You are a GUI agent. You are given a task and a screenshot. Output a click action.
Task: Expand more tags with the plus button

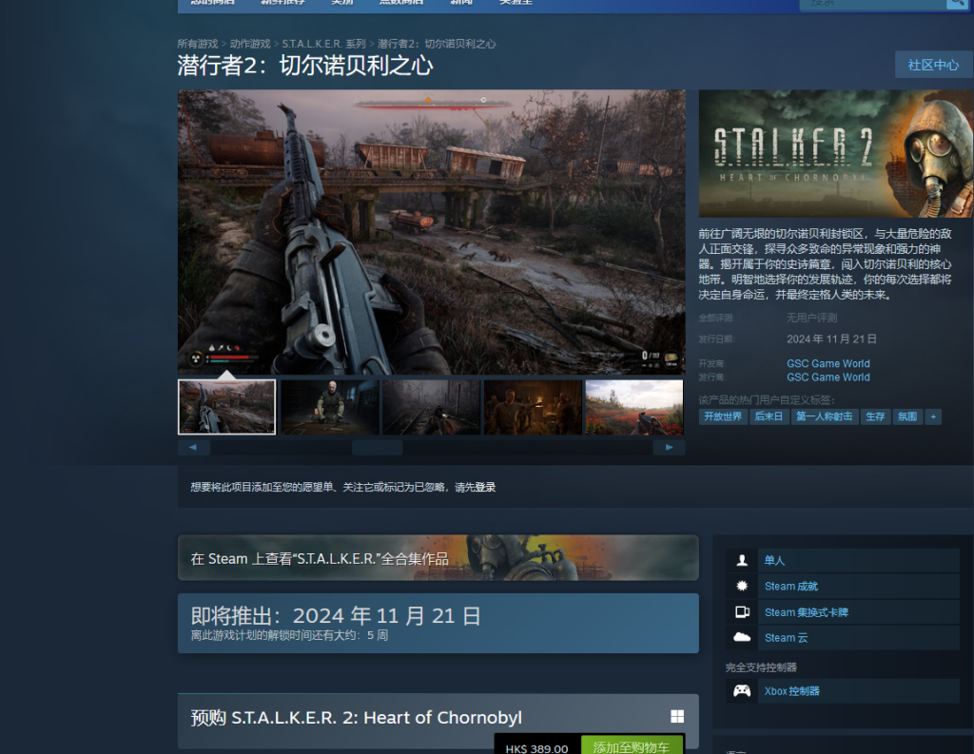click(933, 416)
